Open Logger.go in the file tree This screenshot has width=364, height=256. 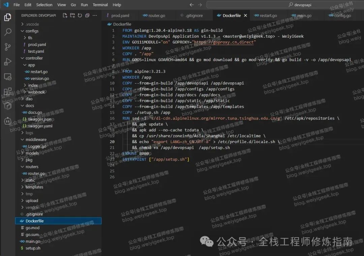[x=58, y=146]
